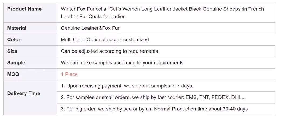Click the "Product Name" row header
Viewport: 286px width, 118px height.
coord(24,9)
